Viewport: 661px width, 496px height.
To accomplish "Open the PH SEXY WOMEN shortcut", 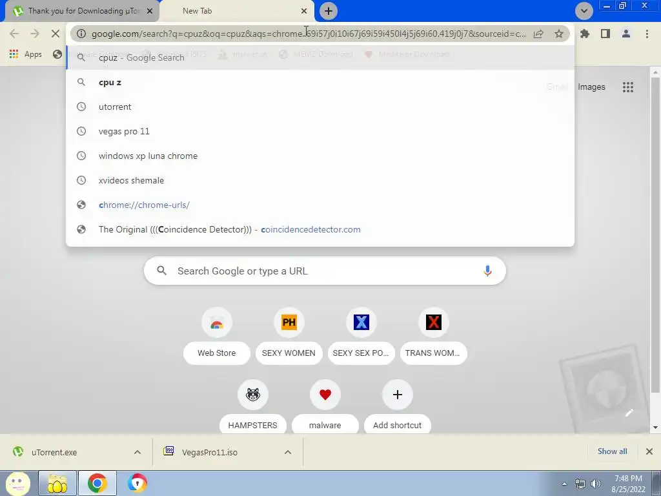I will 289,322.
